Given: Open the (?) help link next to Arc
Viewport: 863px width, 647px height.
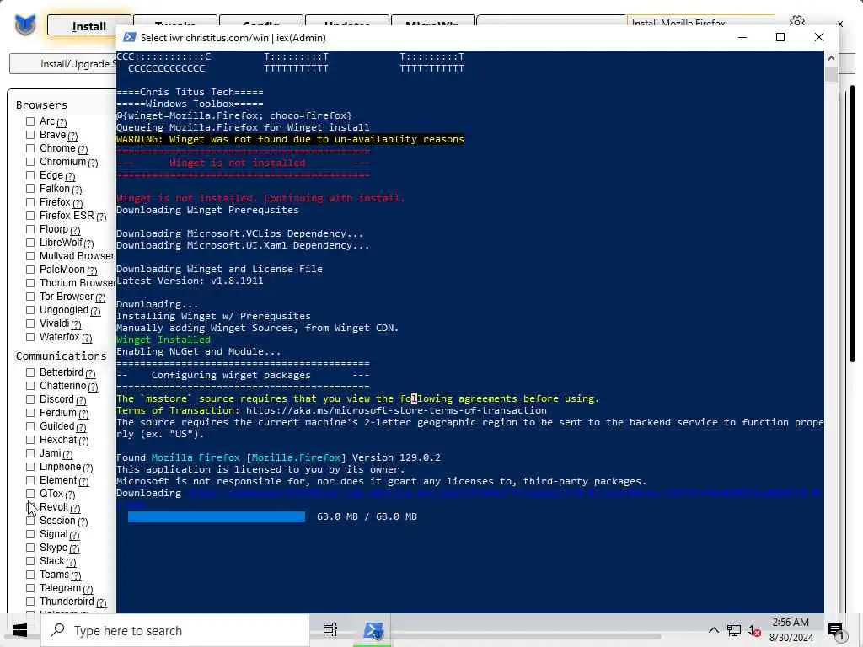Looking at the screenshot, I should pyautogui.click(x=62, y=122).
